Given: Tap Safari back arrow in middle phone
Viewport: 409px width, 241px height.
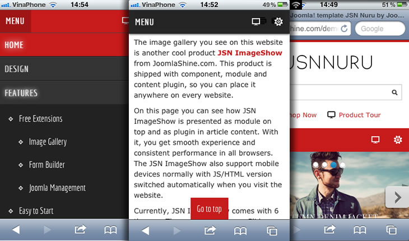Looking at the screenshot, I should [x=145, y=230].
